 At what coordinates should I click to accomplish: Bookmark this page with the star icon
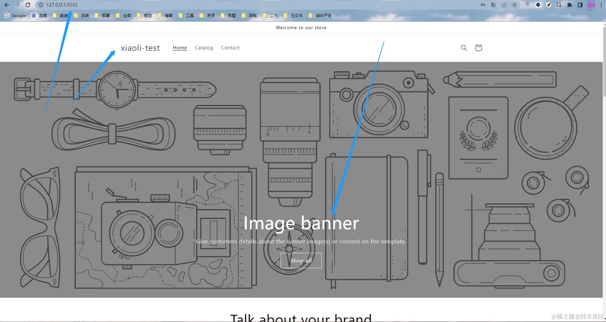tap(515, 5)
